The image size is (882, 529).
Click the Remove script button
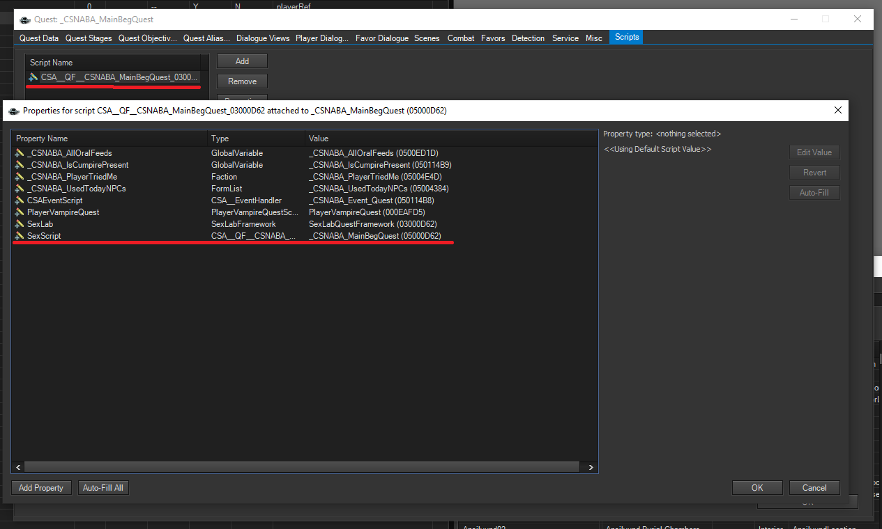tap(242, 81)
